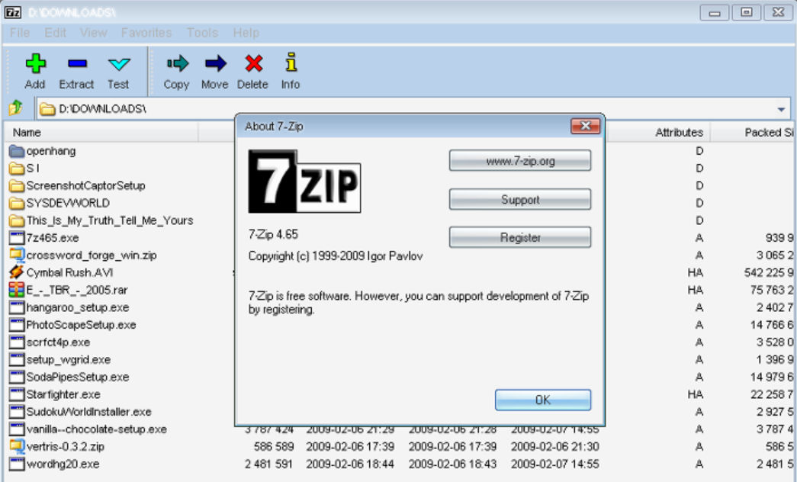Click the date '2009-02-06 21:30'
This screenshot has height=482, width=797.
point(555,446)
